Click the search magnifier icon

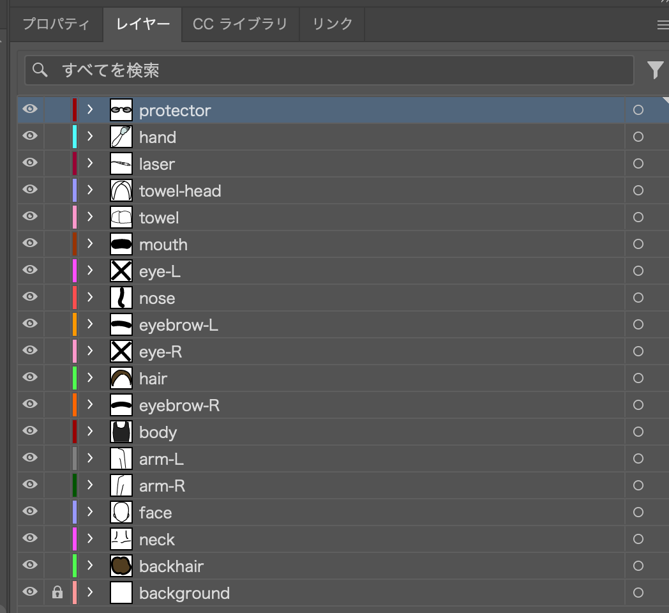(x=40, y=70)
